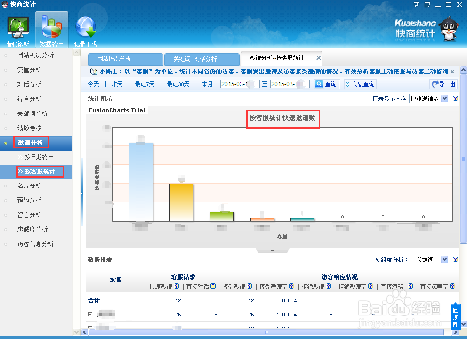Open the 营销诊断 tool icon

click(x=17, y=28)
